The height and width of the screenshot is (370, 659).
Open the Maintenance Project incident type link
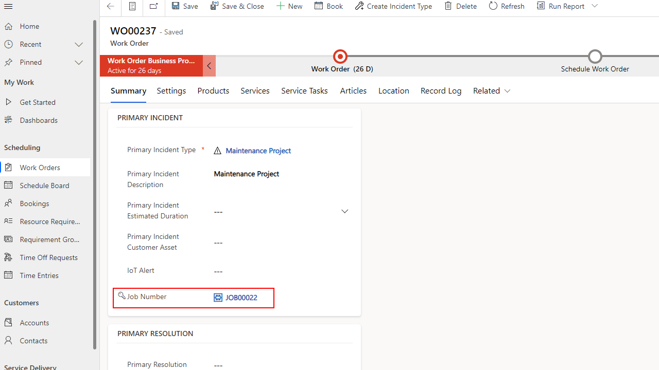pos(258,151)
